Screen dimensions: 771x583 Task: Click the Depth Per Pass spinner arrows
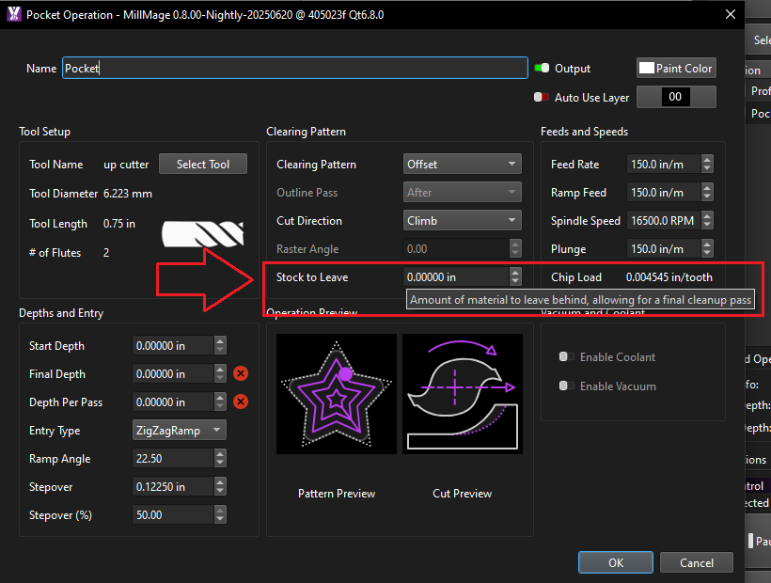[220, 402]
